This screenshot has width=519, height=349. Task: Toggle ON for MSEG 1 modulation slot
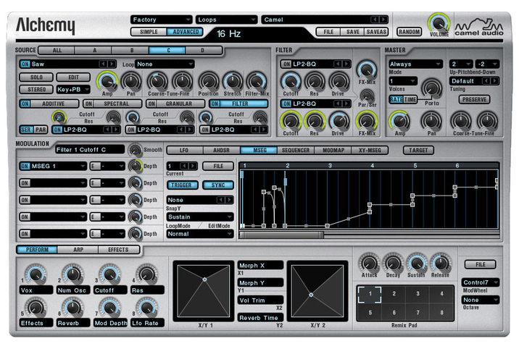click(25, 167)
